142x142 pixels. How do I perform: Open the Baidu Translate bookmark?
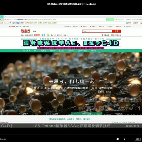[x=21, y=23]
